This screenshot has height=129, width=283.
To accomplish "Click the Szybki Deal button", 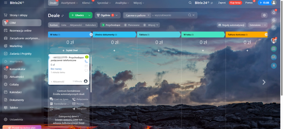I will point(70,51).
